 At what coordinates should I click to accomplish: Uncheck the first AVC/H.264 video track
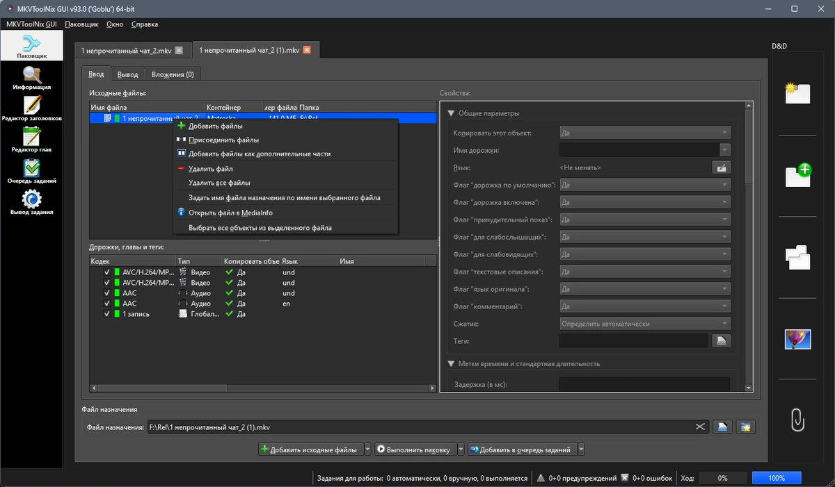pos(107,272)
